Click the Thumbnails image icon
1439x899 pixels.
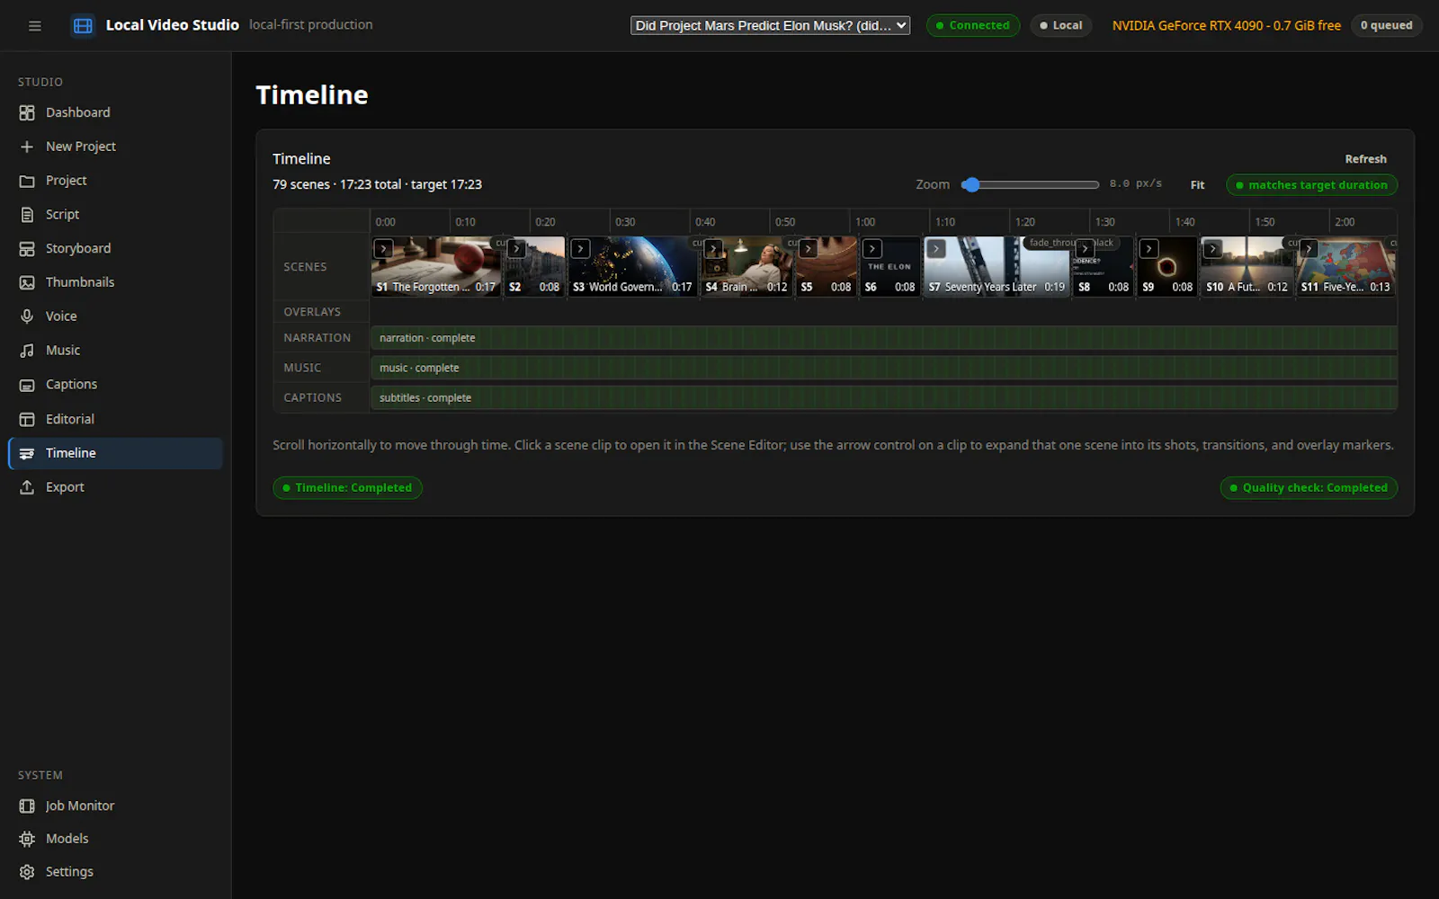27,282
